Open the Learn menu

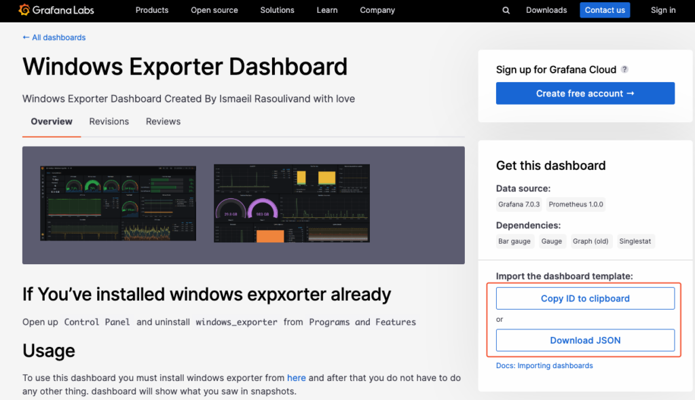pos(327,10)
